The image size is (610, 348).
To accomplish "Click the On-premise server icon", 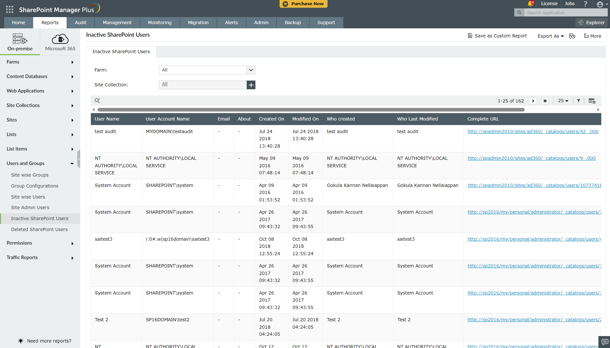I will [20, 39].
